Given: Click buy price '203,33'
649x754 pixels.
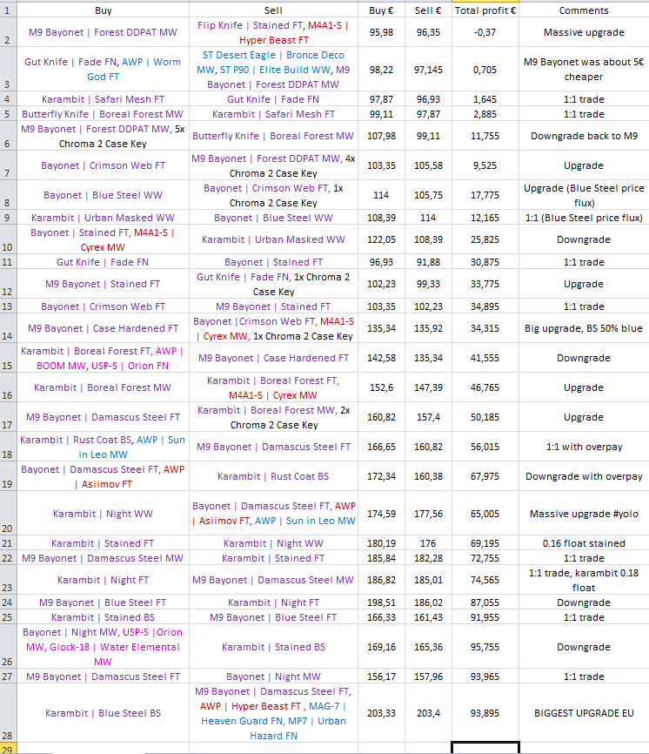Looking at the screenshot, I should coord(381,713).
